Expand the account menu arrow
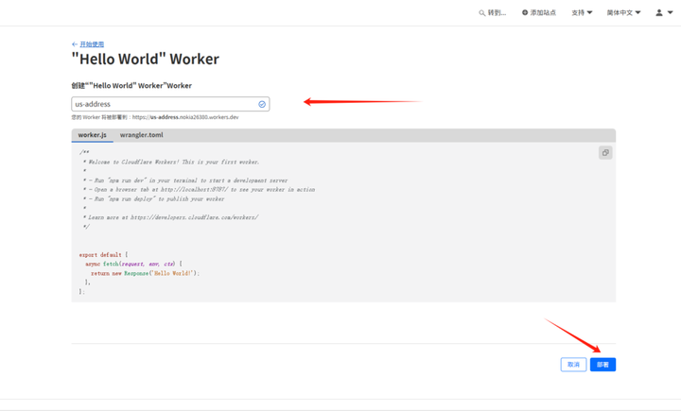 click(671, 12)
